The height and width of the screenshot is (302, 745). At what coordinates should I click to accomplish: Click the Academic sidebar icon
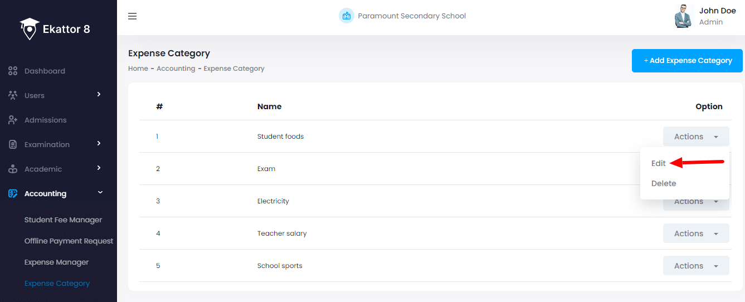click(13, 169)
